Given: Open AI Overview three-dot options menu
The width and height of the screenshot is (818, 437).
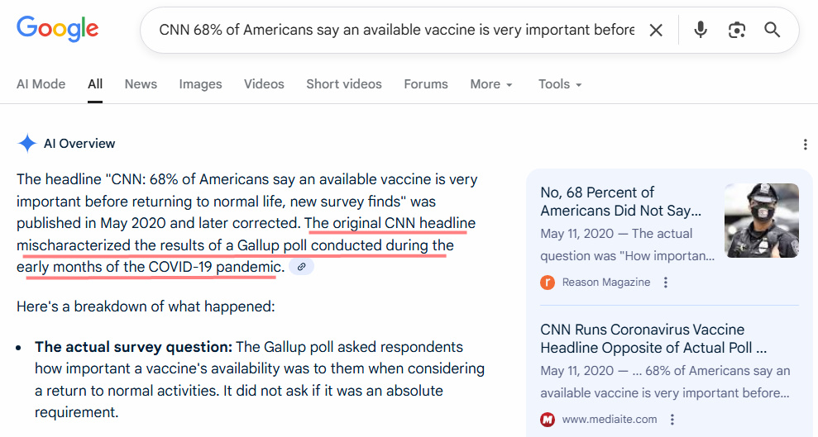Looking at the screenshot, I should (x=805, y=145).
